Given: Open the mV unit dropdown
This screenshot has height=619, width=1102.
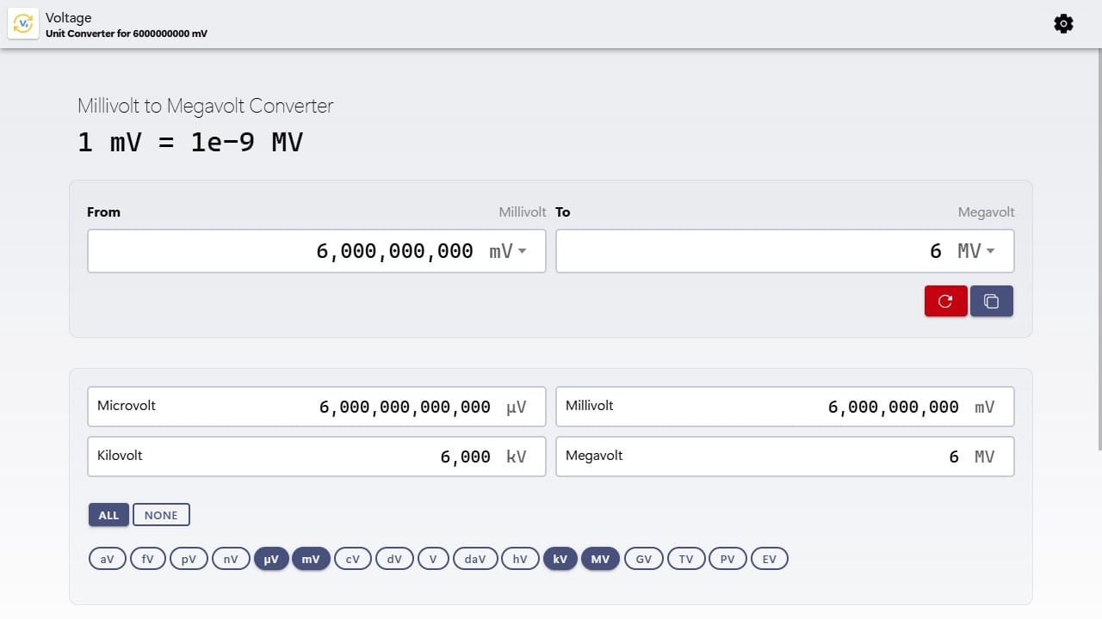Looking at the screenshot, I should point(507,250).
